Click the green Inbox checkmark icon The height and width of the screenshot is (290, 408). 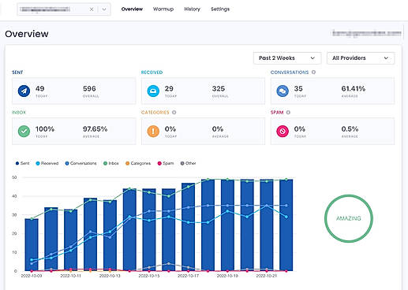(x=24, y=131)
